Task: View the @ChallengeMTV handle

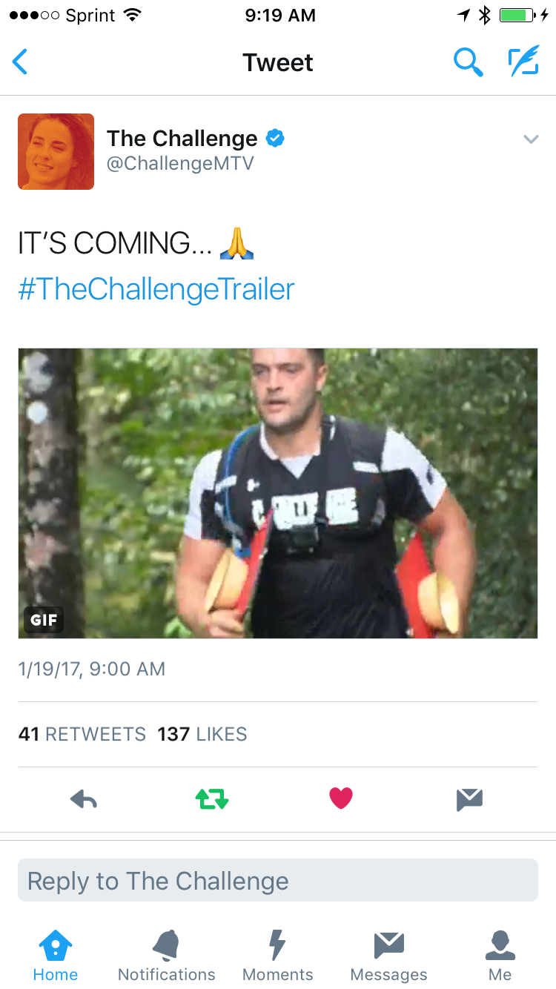Action: coord(180,164)
